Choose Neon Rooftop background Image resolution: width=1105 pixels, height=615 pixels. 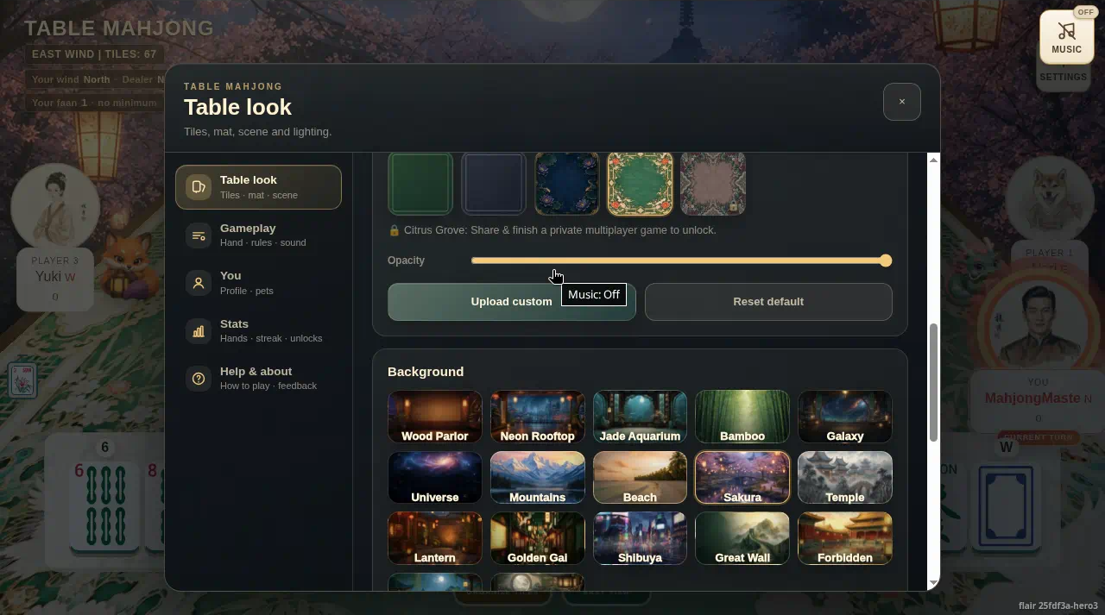click(537, 417)
